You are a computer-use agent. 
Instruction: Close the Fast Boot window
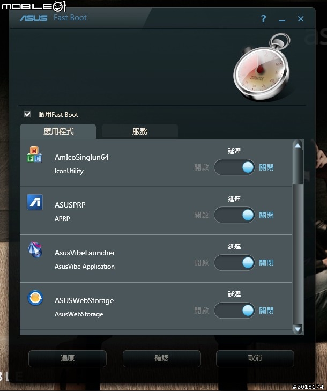[301, 19]
